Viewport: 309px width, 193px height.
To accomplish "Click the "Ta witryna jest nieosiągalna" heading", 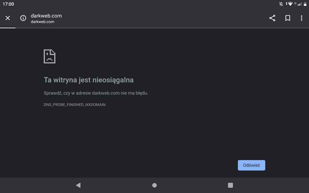I will pyautogui.click(x=89, y=80).
